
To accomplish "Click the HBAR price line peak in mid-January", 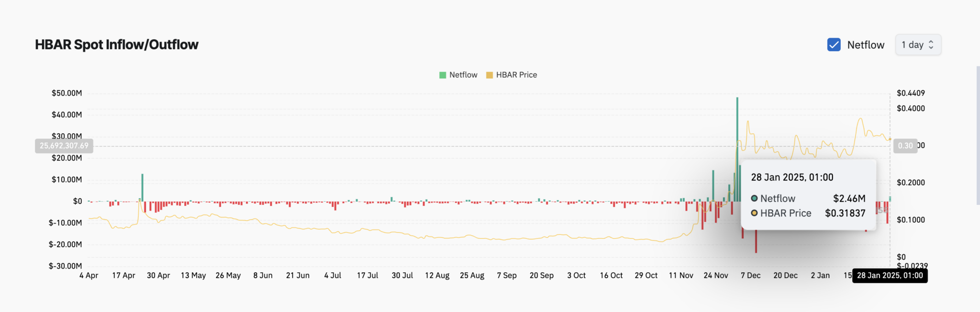I will coord(861,118).
